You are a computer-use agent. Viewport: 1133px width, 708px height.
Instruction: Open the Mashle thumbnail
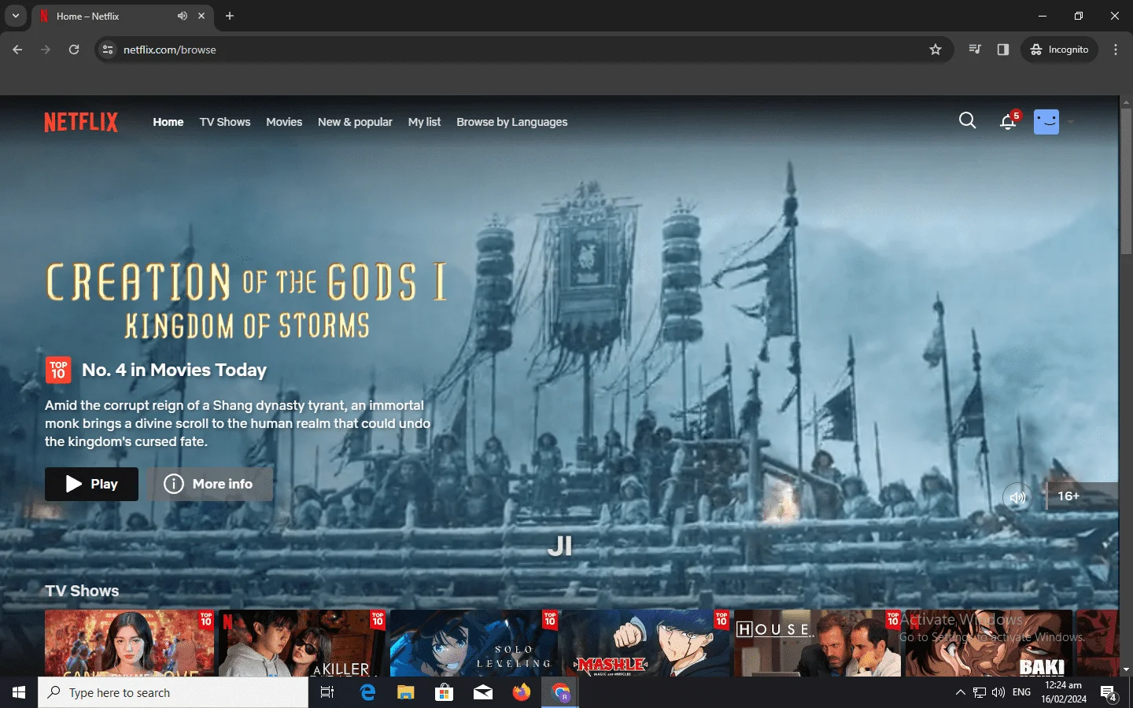pyautogui.click(x=645, y=643)
